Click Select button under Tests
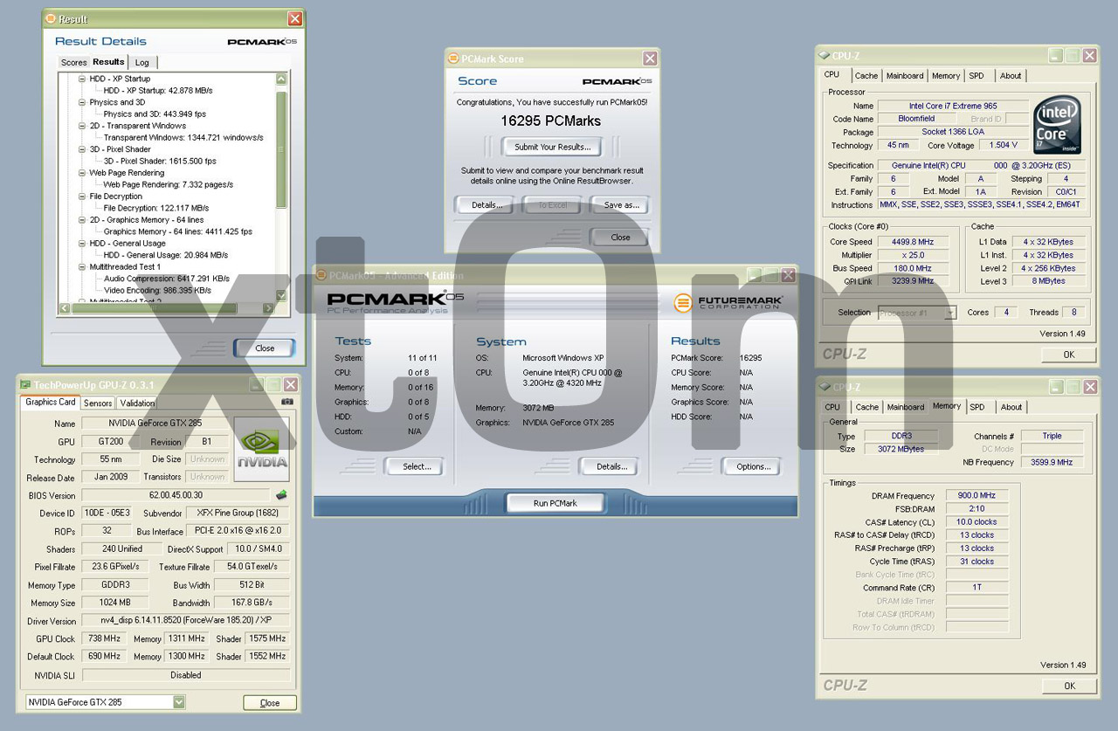The image size is (1118, 731). coord(417,466)
